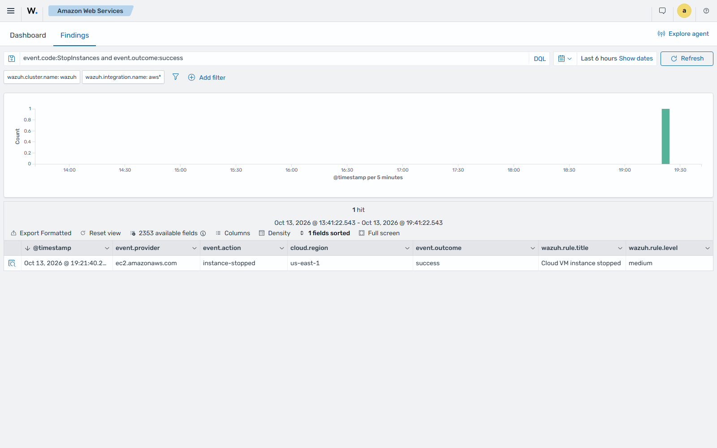Click the ec2.amazonaws.com cell
This screenshot has height=448, width=717.
coord(156,263)
